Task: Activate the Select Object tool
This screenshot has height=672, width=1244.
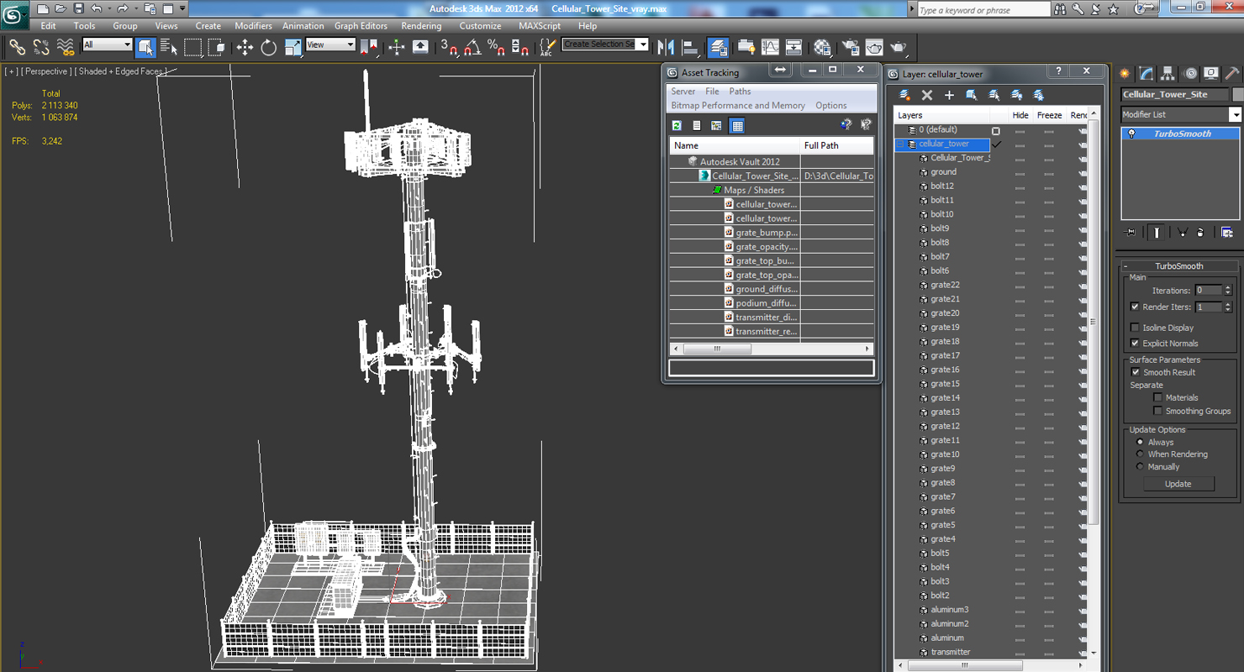Action: point(145,47)
